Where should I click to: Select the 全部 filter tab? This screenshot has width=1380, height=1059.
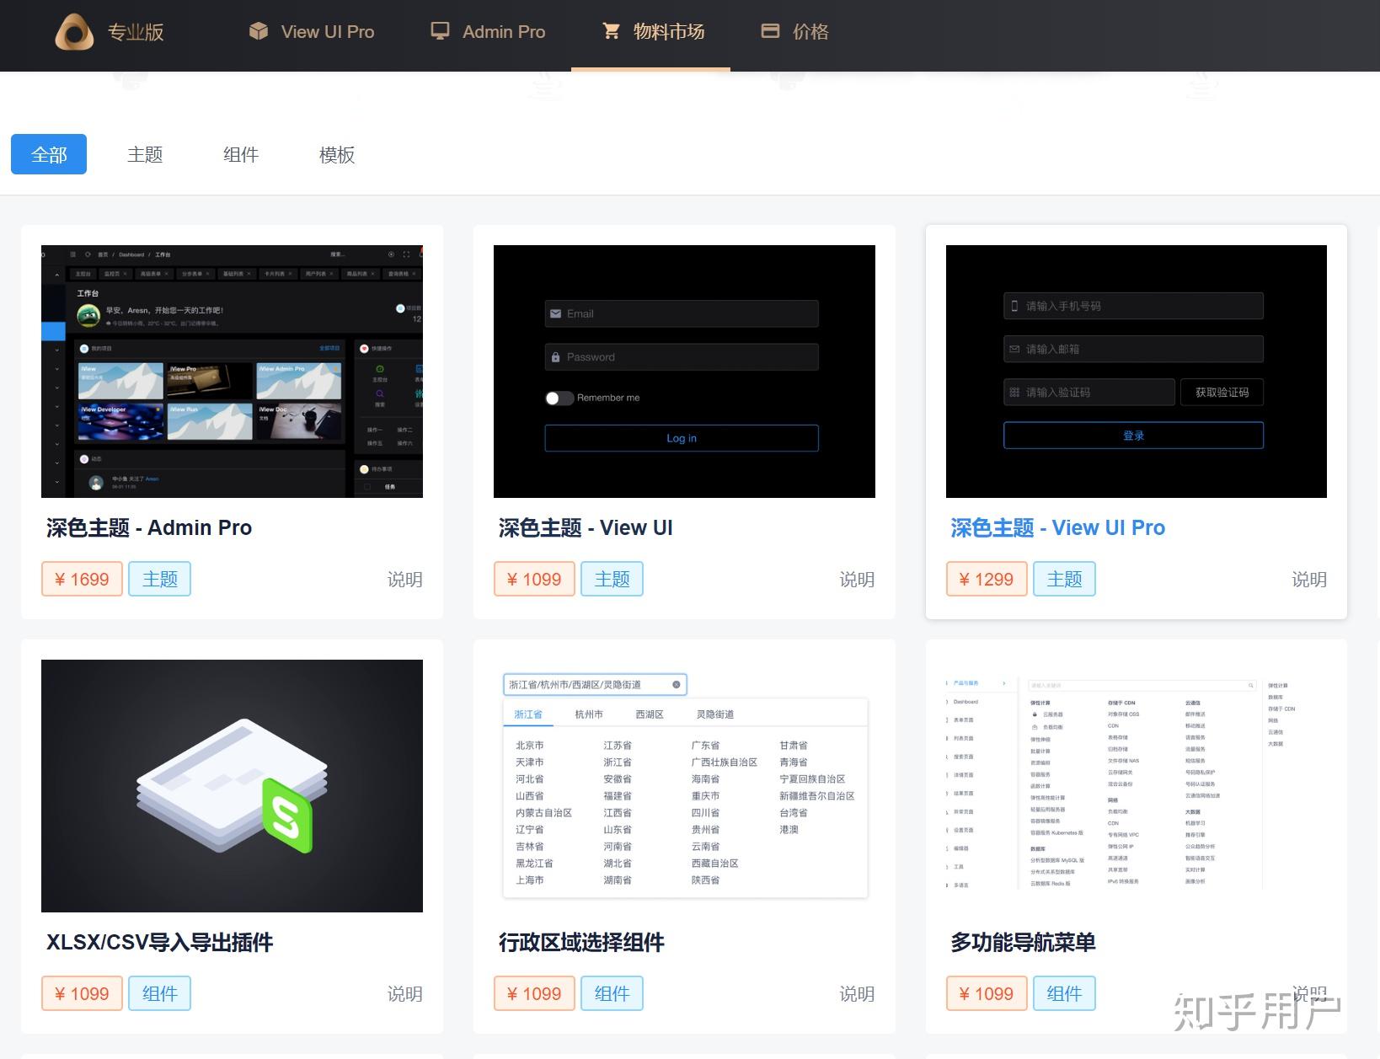(x=48, y=154)
